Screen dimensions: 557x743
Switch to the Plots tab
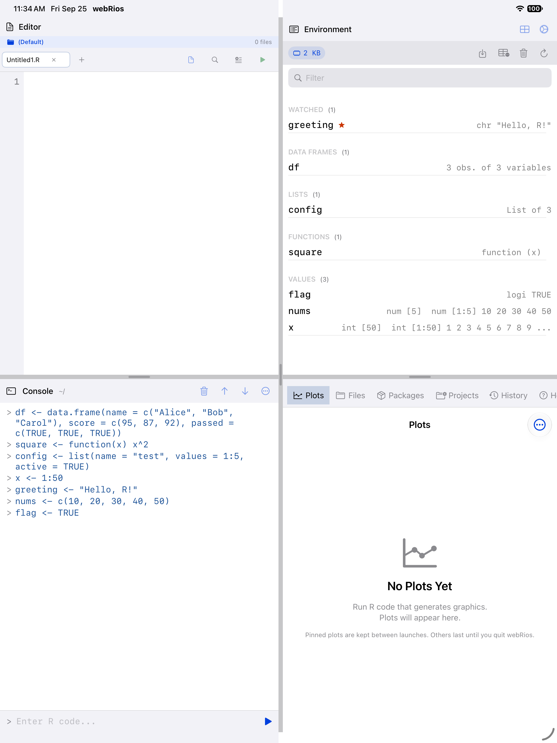point(308,395)
